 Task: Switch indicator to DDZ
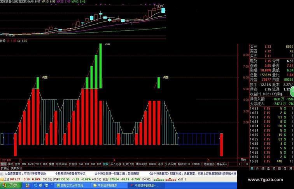99,164
